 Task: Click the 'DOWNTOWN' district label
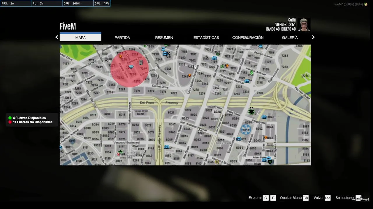[223, 143]
